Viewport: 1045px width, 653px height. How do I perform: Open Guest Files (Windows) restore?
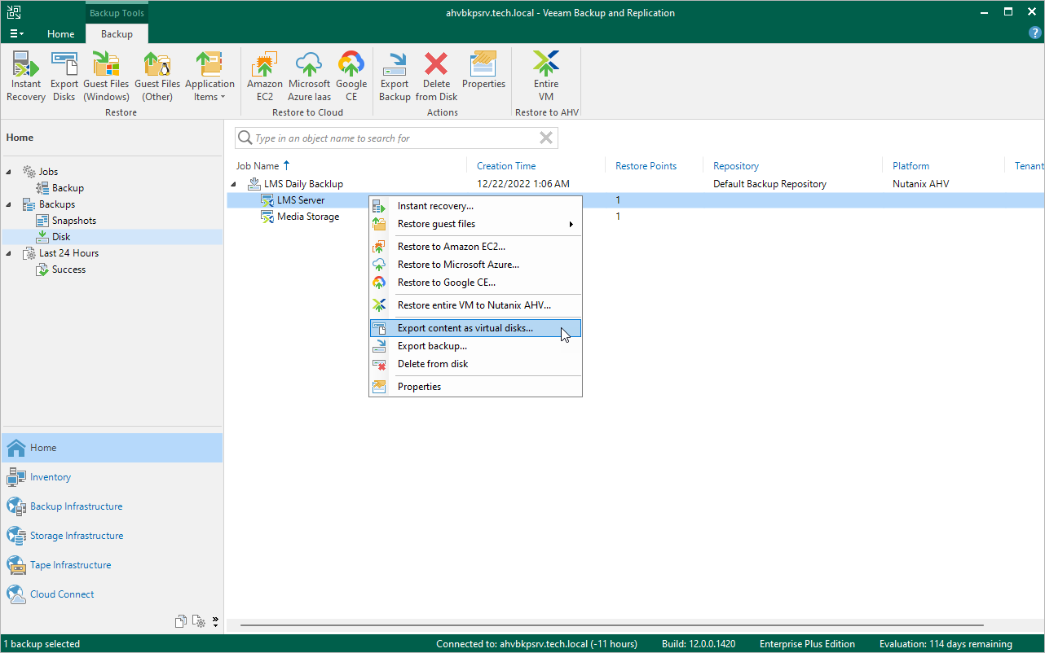106,77
